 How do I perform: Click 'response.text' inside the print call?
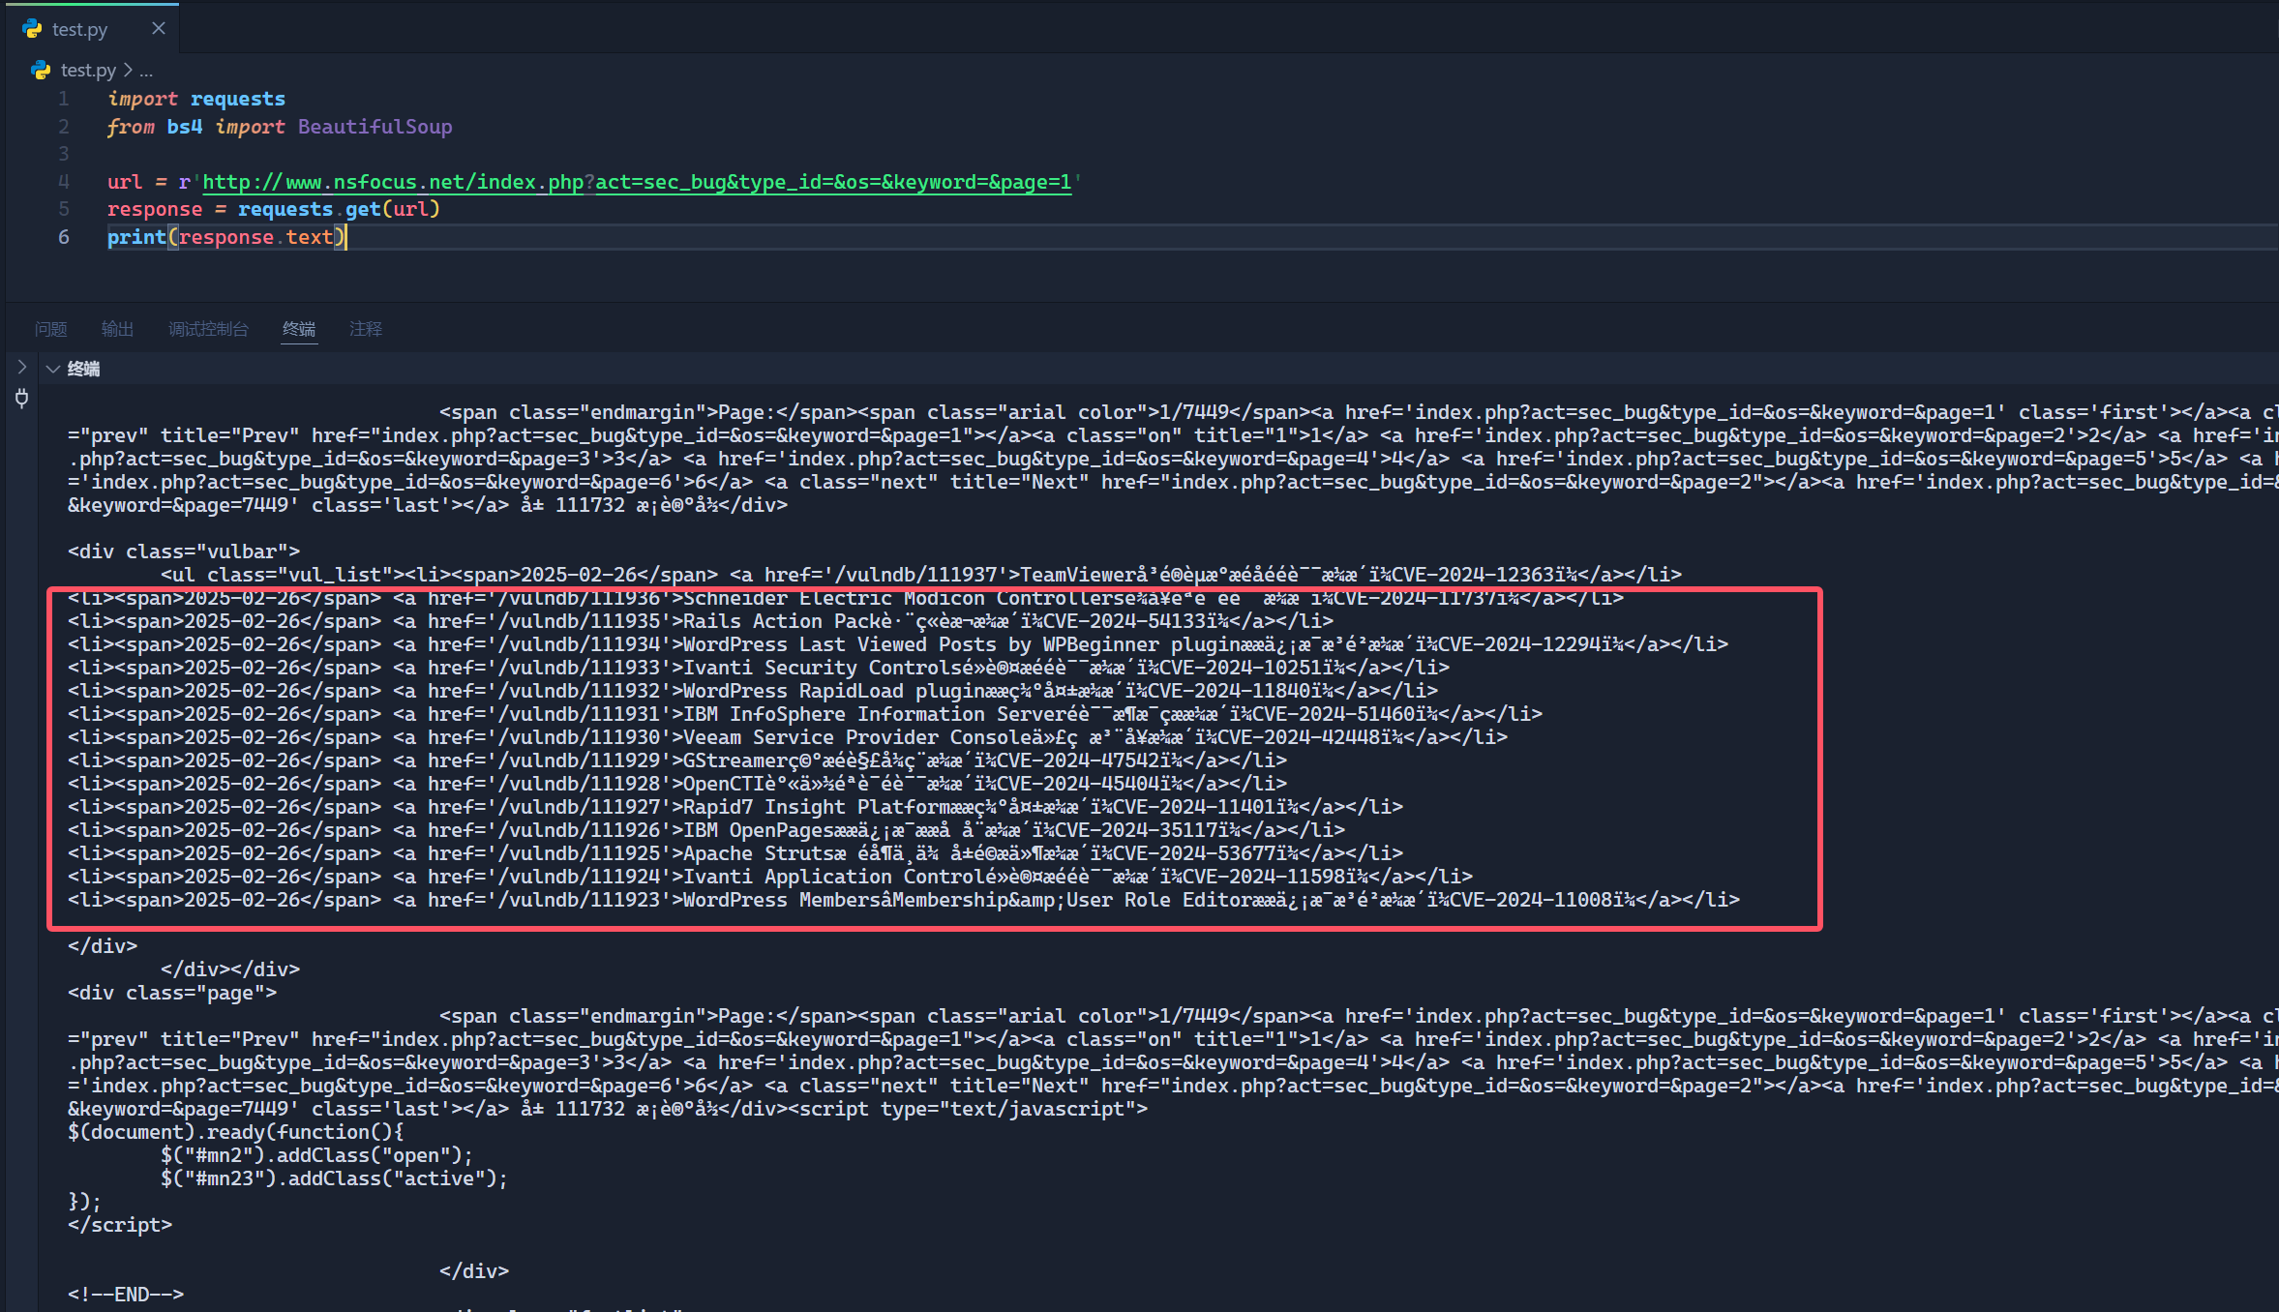(x=255, y=237)
